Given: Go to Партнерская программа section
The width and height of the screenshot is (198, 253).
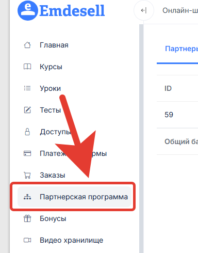Looking at the screenshot, I should pyautogui.click(x=74, y=197).
